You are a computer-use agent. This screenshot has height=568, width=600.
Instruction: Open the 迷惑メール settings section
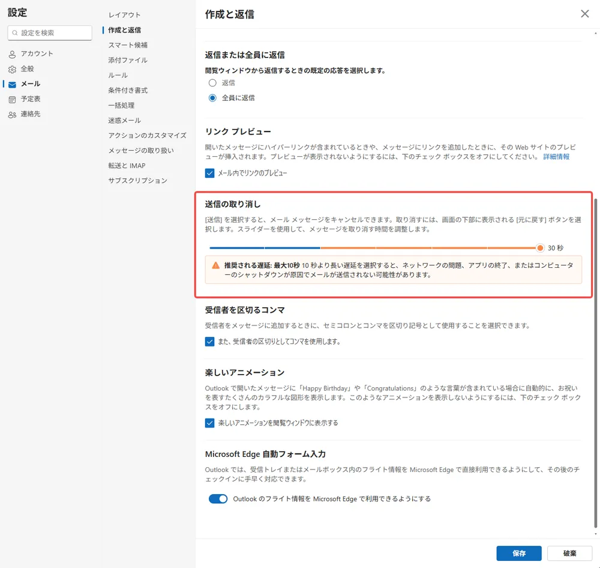click(x=124, y=120)
